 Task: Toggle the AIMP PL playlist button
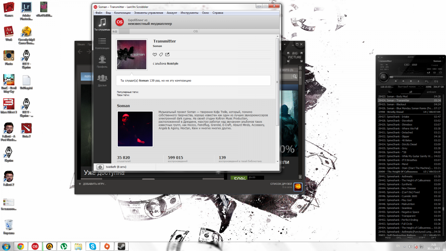tap(427, 81)
